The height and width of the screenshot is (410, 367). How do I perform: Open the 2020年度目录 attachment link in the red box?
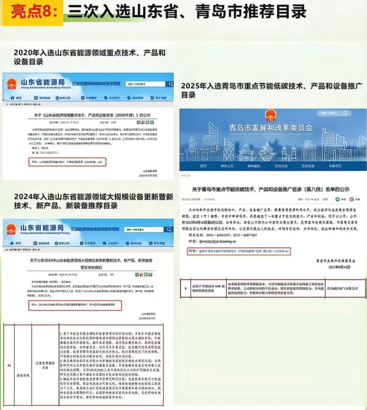(x=67, y=162)
